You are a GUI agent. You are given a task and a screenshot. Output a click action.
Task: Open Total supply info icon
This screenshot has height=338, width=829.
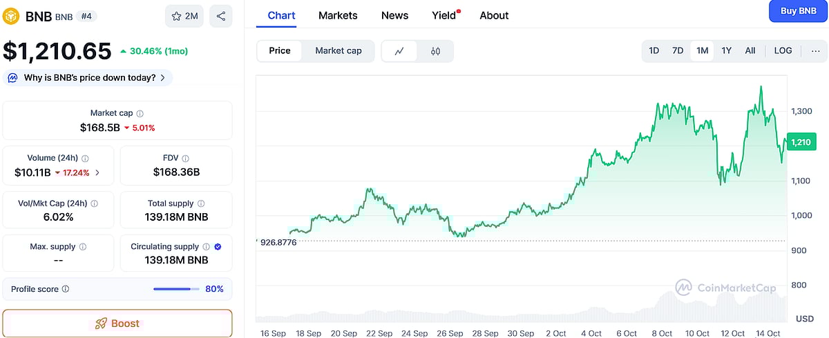[201, 203]
